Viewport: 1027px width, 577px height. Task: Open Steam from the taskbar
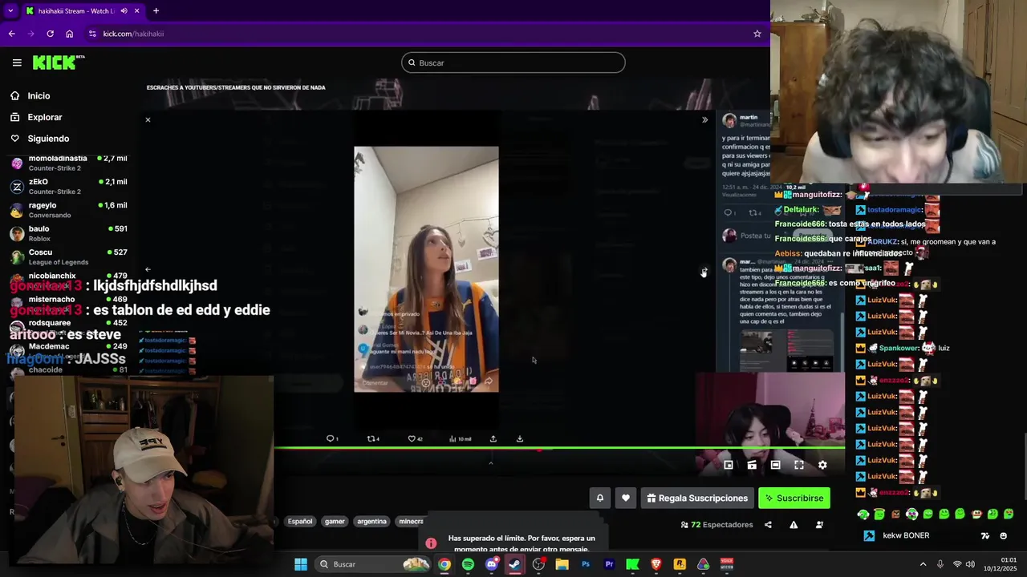click(515, 564)
